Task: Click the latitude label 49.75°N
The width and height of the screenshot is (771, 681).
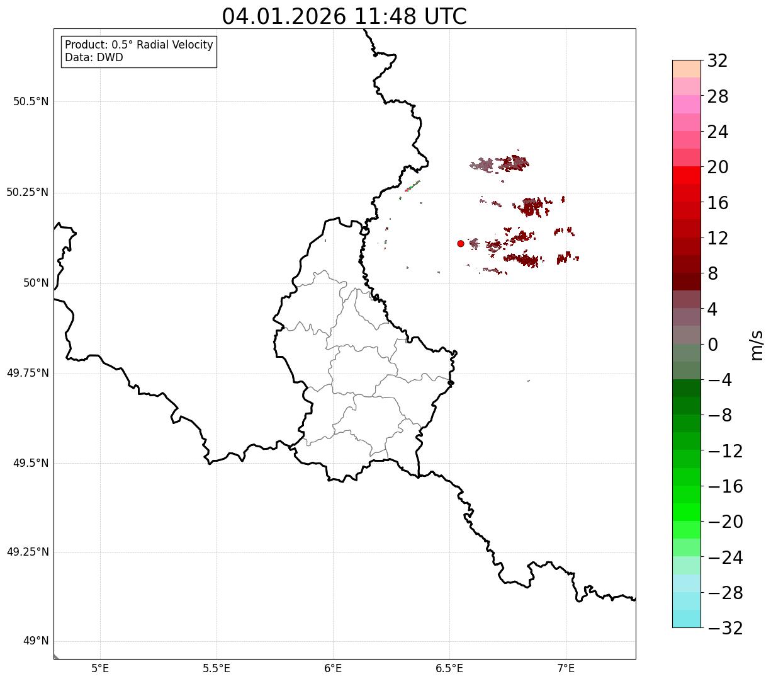Action: pyautogui.click(x=27, y=373)
